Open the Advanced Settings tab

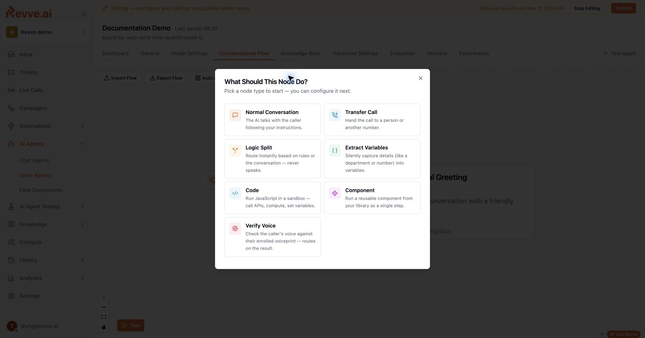point(355,53)
